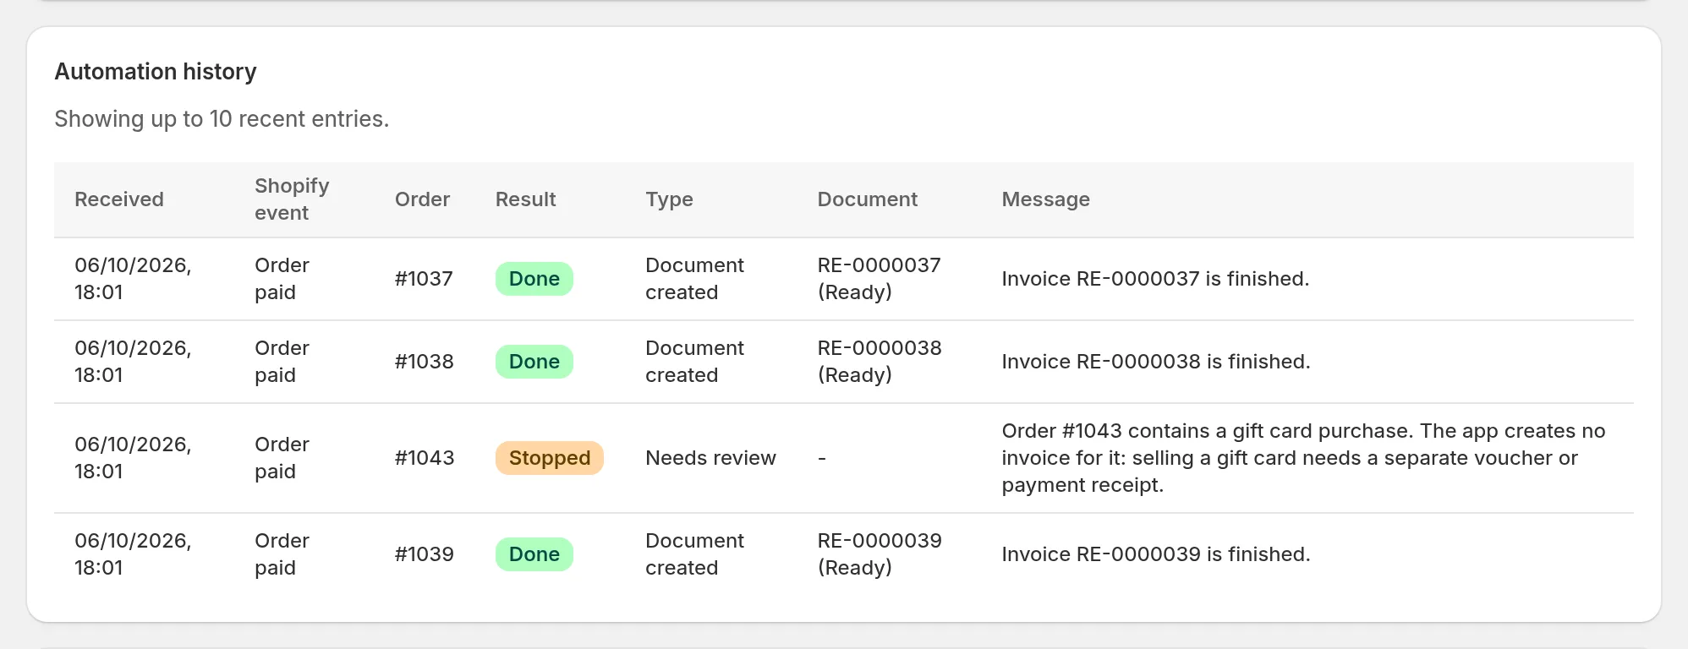Click the Message column header
The height and width of the screenshot is (649, 1688).
pyautogui.click(x=1045, y=199)
